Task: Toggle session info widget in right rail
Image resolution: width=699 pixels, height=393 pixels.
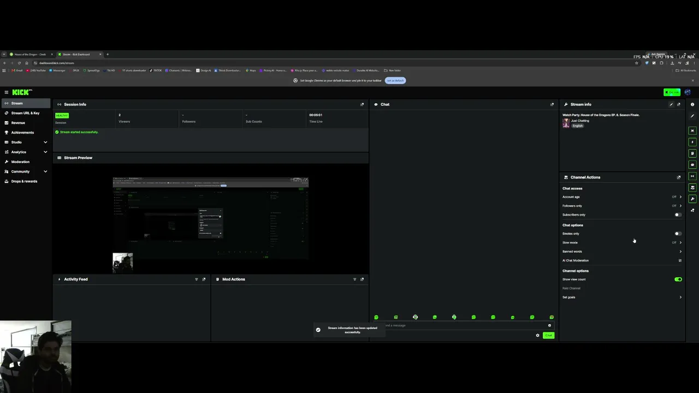Action: (x=692, y=176)
